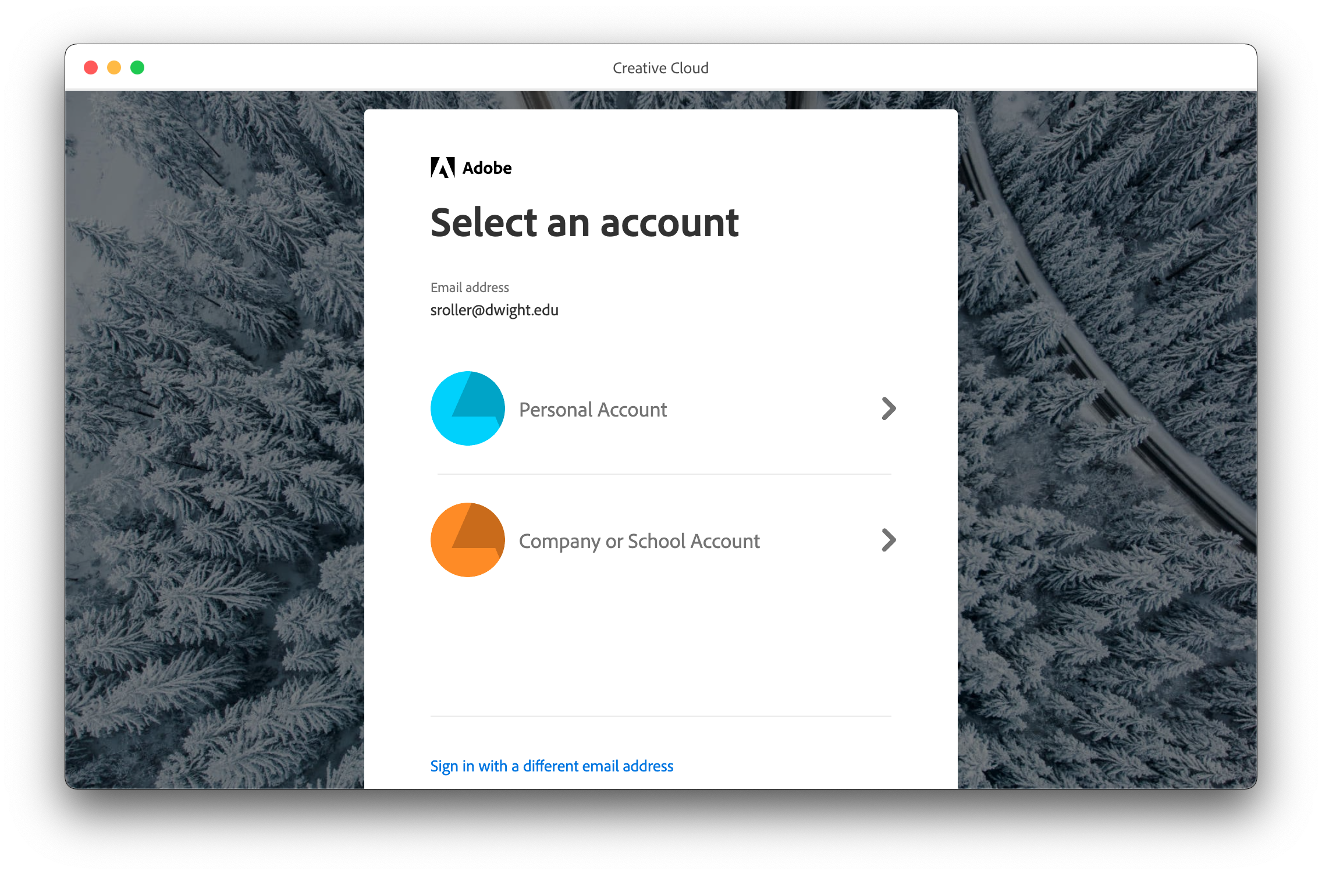
Task: Choose the Company or School Account label
Action: click(x=639, y=541)
